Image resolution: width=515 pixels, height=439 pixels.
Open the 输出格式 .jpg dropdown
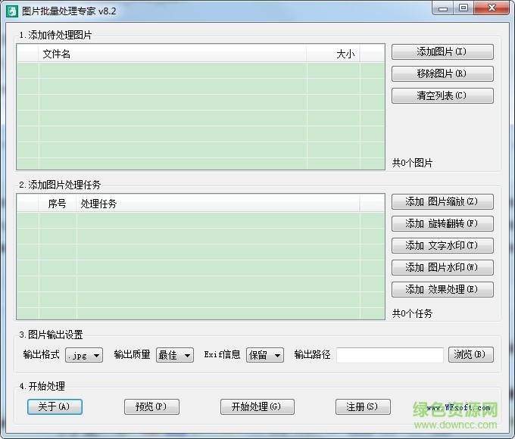[x=84, y=355]
